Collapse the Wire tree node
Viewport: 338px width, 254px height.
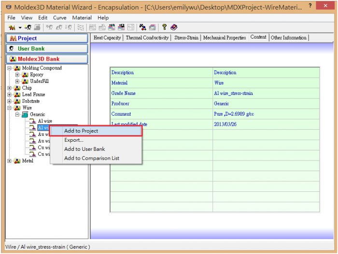pyautogui.click(x=10, y=108)
